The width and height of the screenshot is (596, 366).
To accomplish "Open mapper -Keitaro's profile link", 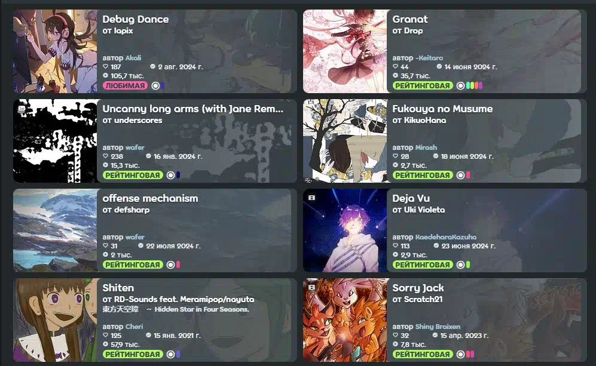I will pyautogui.click(x=429, y=58).
